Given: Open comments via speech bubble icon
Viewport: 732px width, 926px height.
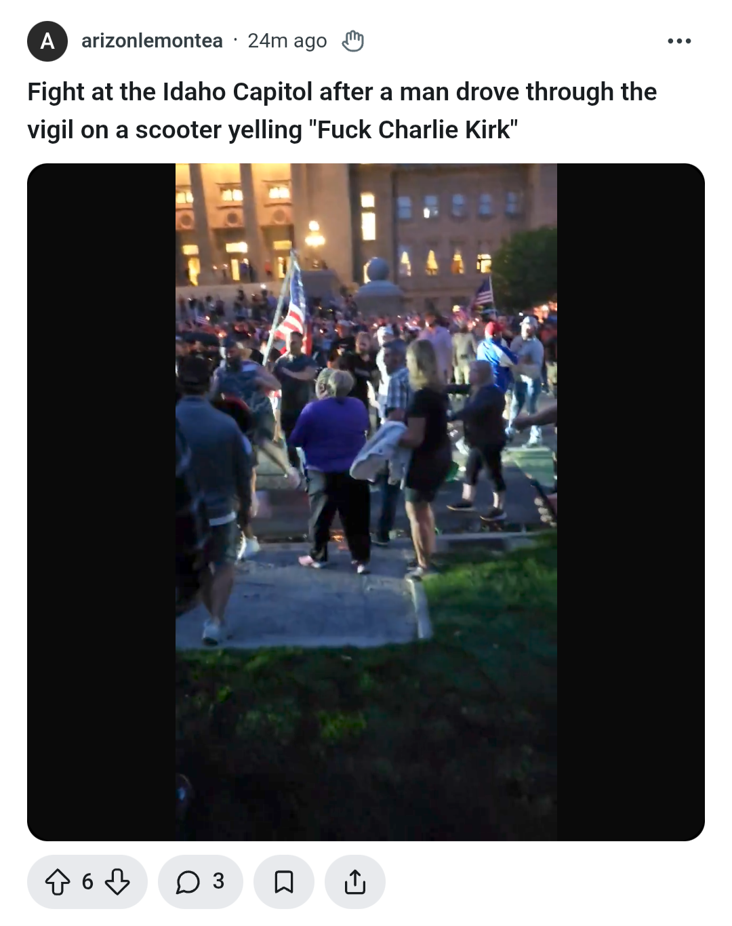Looking at the screenshot, I should [188, 882].
